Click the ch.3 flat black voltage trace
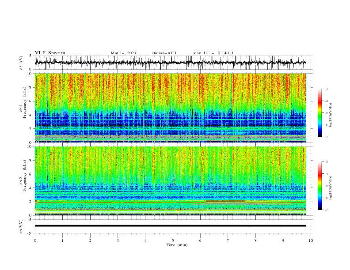Screen dimensions: 350x270 click(x=170, y=226)
